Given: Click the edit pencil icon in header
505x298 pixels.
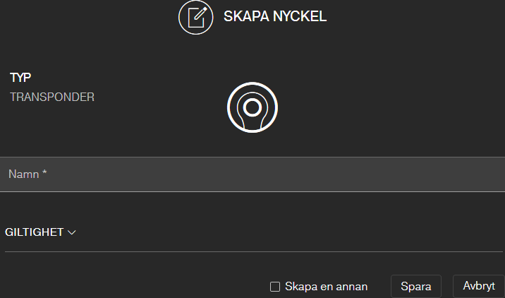Looking at the screenshot, I should 196,17.
